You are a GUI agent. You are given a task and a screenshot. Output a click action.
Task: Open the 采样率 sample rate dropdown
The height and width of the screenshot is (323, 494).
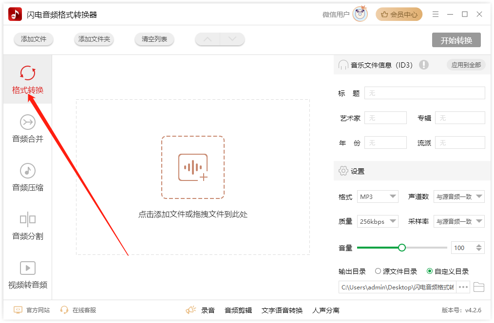pos(459,221)
